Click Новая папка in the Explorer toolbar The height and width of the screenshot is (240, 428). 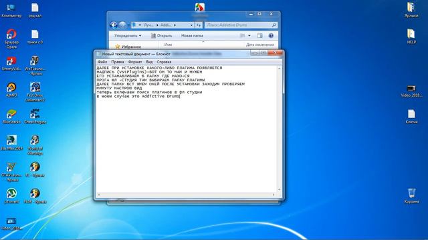click(x=192, y=35)
